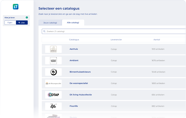This screenshot has width=186, height=118.
Task: Click the green info icon beside Kies je bron
Action: click(27, 18)
